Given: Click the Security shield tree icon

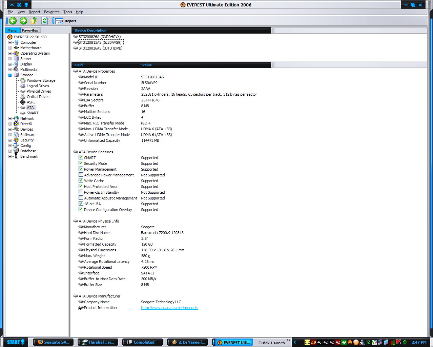Looking at the screenshot, I should pyautogui.click(x=16, y=140).
